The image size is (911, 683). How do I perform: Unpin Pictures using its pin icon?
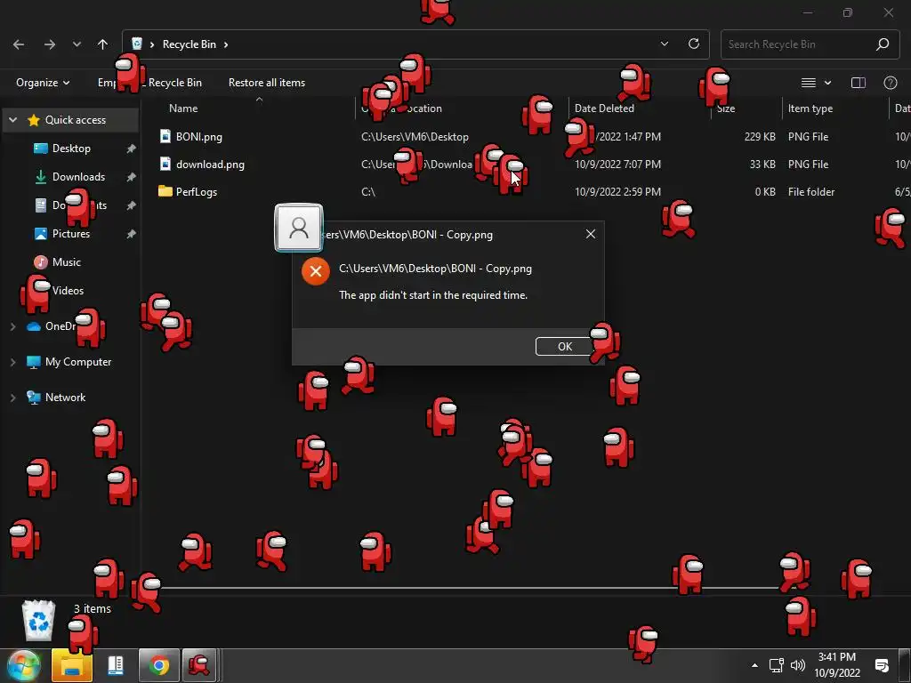coord(132,234)
